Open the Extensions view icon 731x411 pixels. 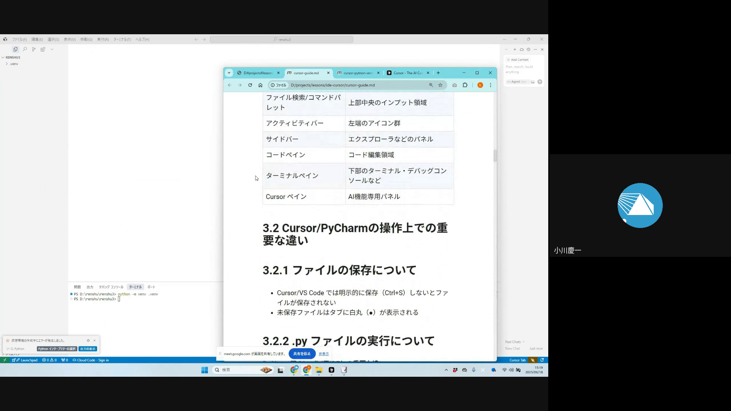[x=43, y=49]
